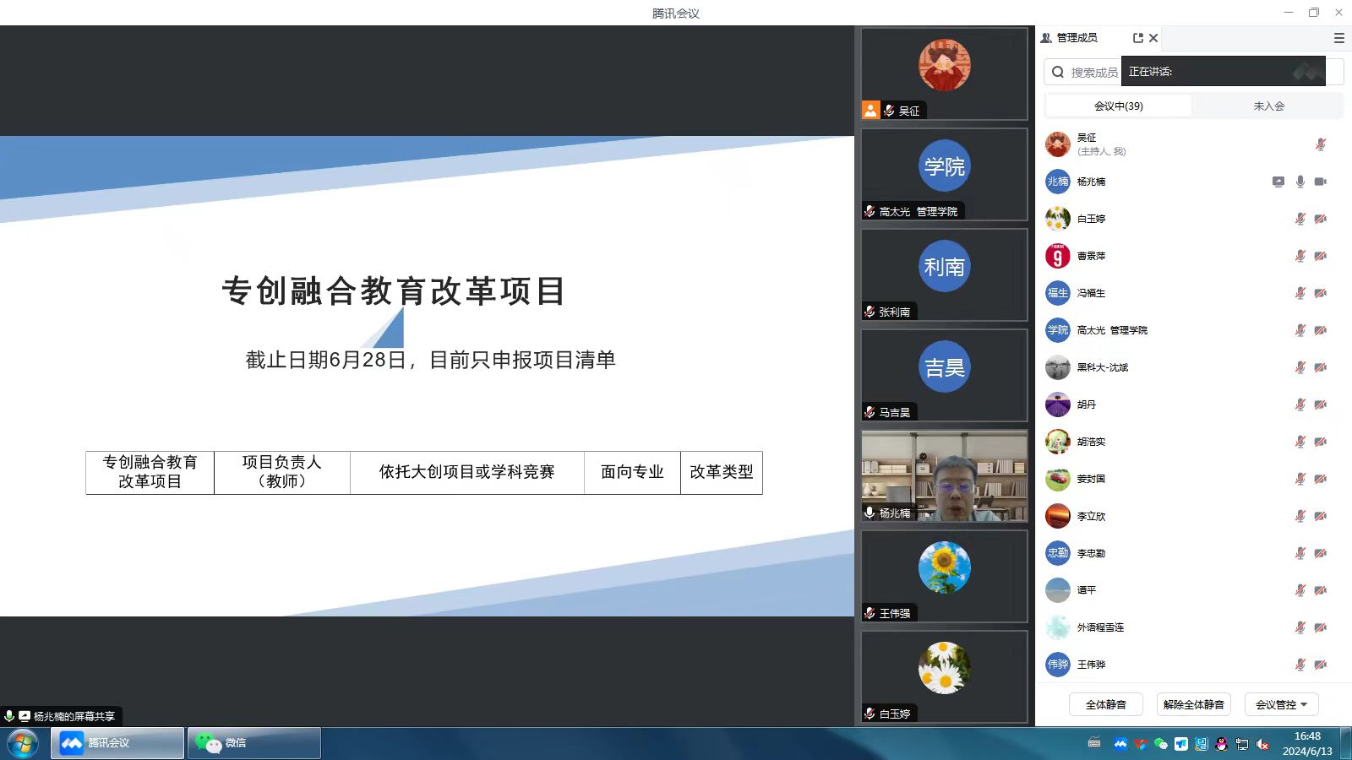1352x760 pixels.
Task: Select the 会议中(39) tab
Action: click(x=1118, y=106)
